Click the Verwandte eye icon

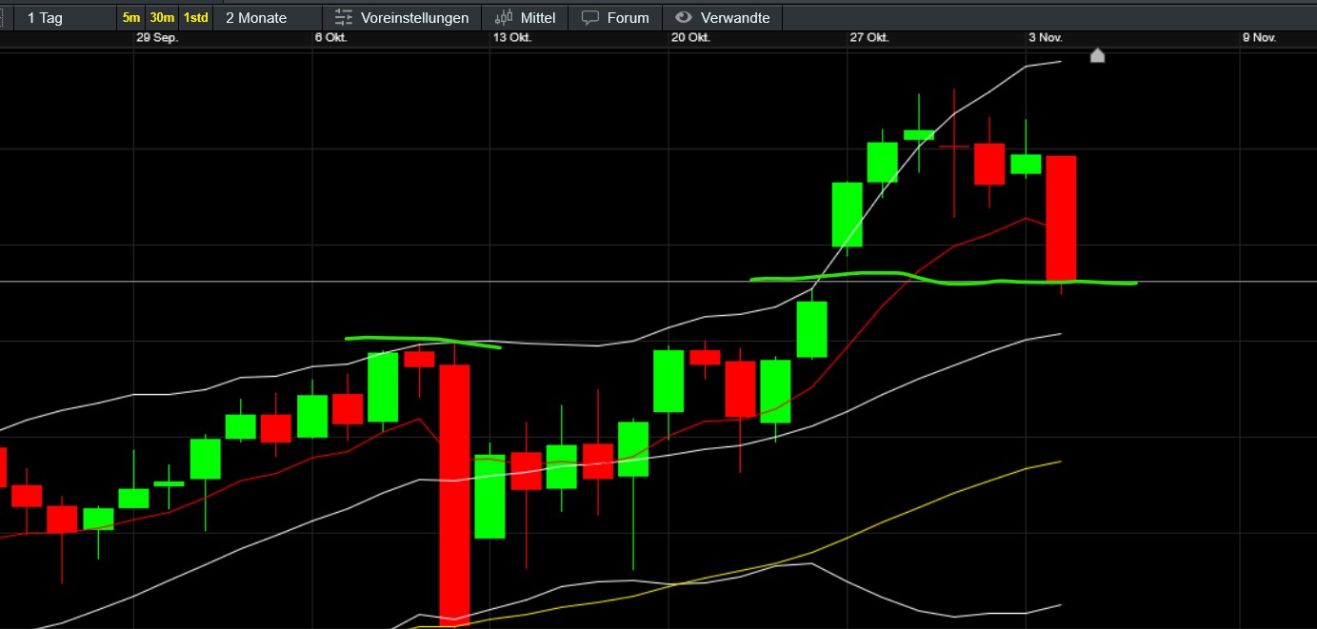(683, 18)
